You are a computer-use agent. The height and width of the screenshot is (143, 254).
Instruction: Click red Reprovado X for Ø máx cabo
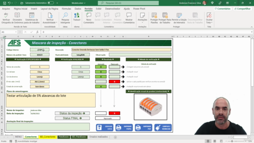[x=114, y=81]
